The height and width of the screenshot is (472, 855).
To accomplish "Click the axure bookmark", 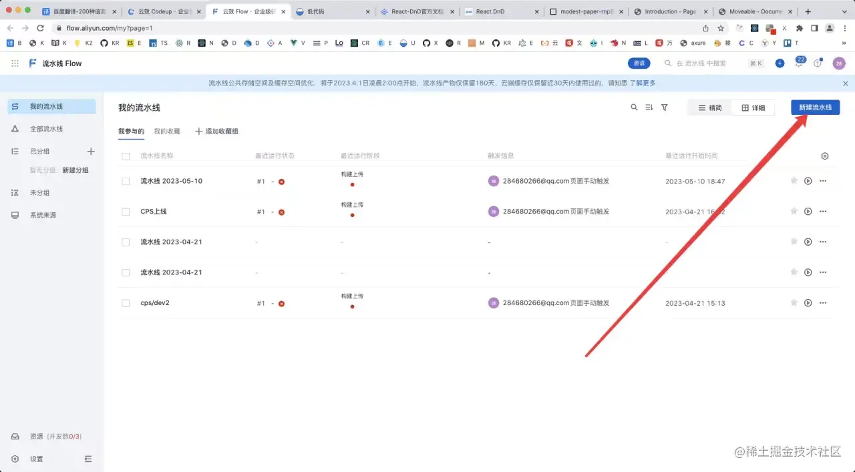I will coord(693,43).
